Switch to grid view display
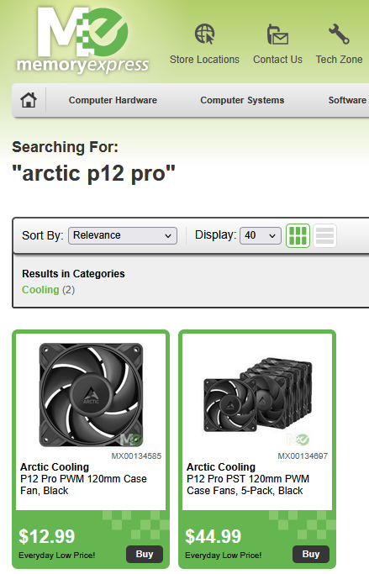This screenshot has height=574, width=369. click(x=298, y=235)
